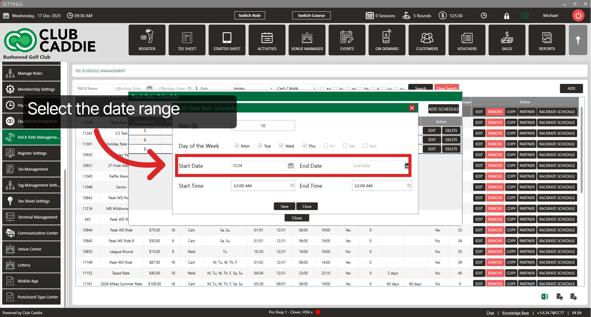591x317 pixels.
Task: Open the Register module icon
Action: [147, 40]
